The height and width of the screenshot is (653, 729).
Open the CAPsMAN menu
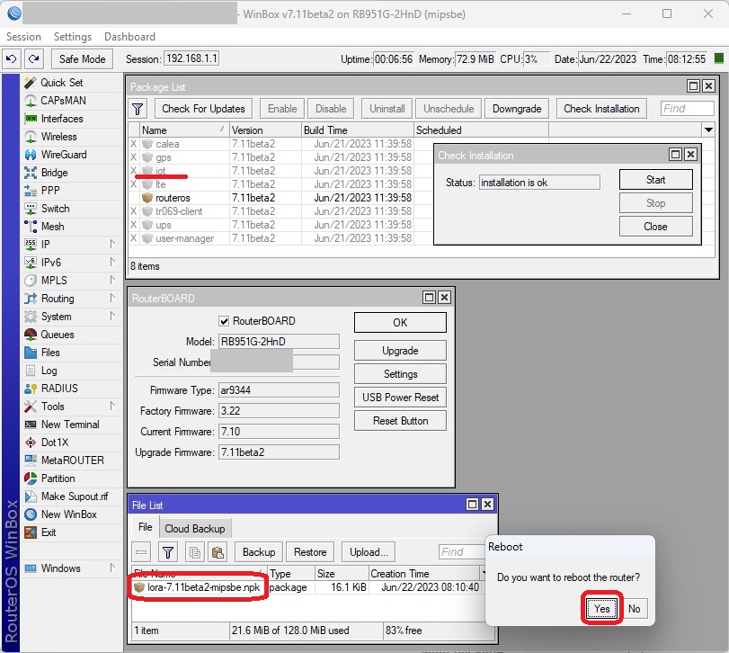coord(63,101)
